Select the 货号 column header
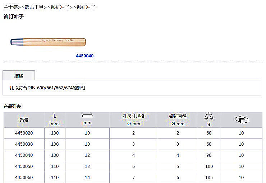Image resolution: width=266 pixels, height=183 pixels. pyautogui.click(x=24, y=120)
